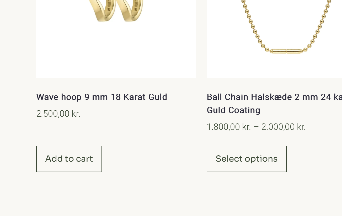The height and width of the screenshot is (216, 342).
Task: Click the word Halskæde in the necklace title
Action: [272, 97]
